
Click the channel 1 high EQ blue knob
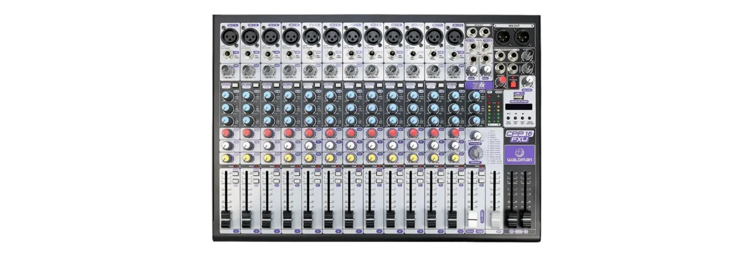(x=227, y=96)
